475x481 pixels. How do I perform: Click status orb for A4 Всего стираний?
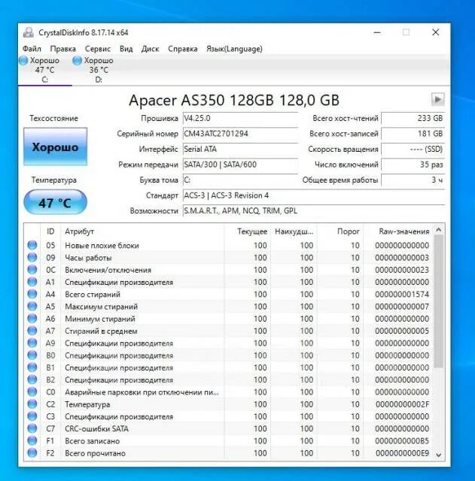[x=32, y=294]
